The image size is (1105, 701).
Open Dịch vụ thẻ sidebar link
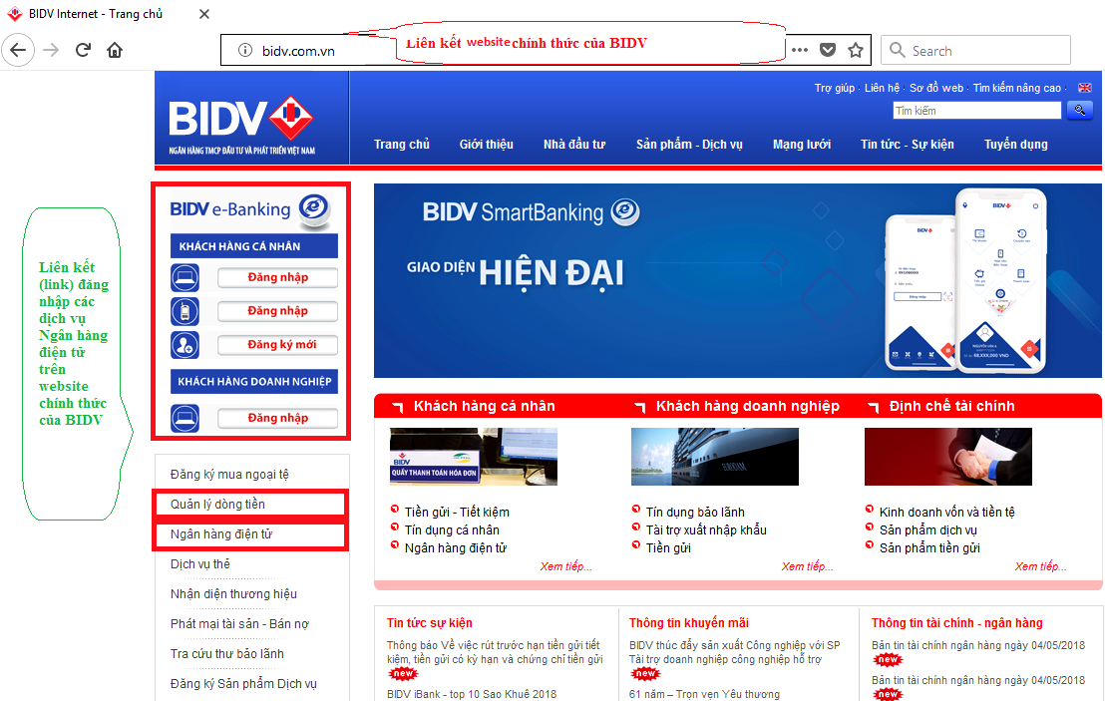(x=200, y=563)
